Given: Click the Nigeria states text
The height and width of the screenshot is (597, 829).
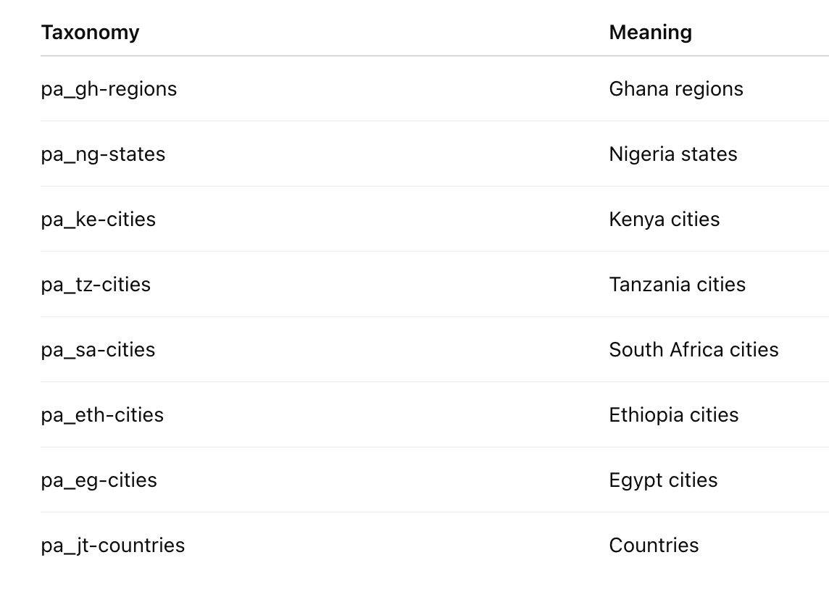Looking at the screenshot, I should pyautogui.click(x=673, y=154).
